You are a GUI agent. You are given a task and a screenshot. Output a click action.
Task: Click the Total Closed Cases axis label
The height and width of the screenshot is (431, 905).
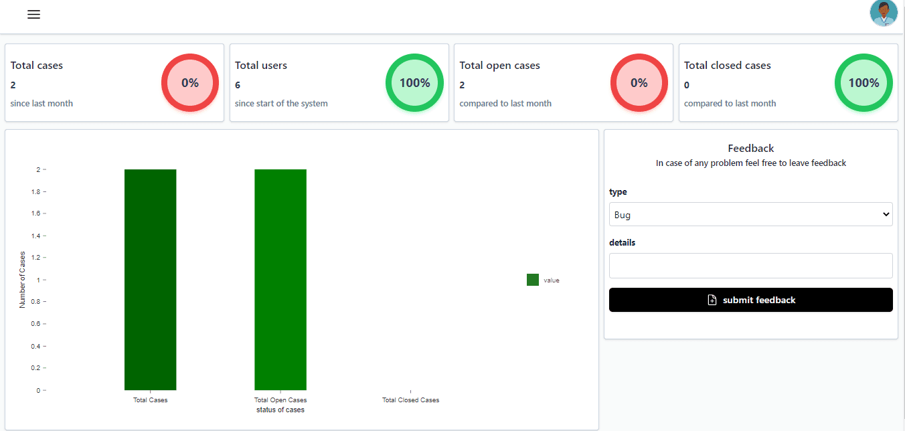point(410,400)
